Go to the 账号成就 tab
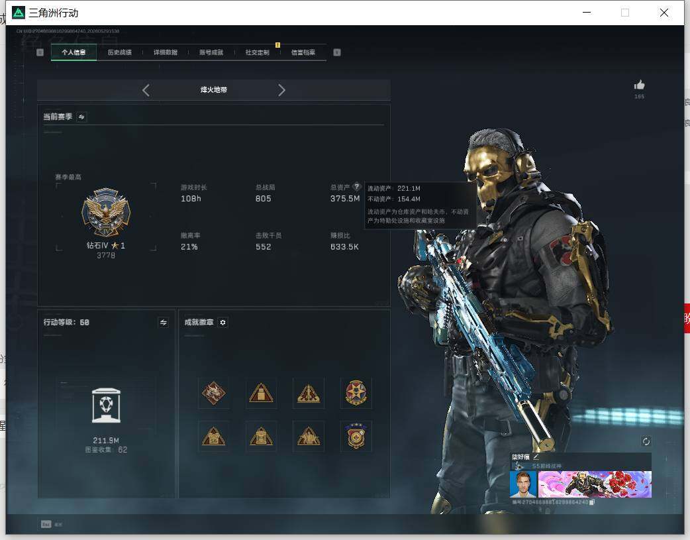This screenshot has height=540, width=690. coord(211,52)
